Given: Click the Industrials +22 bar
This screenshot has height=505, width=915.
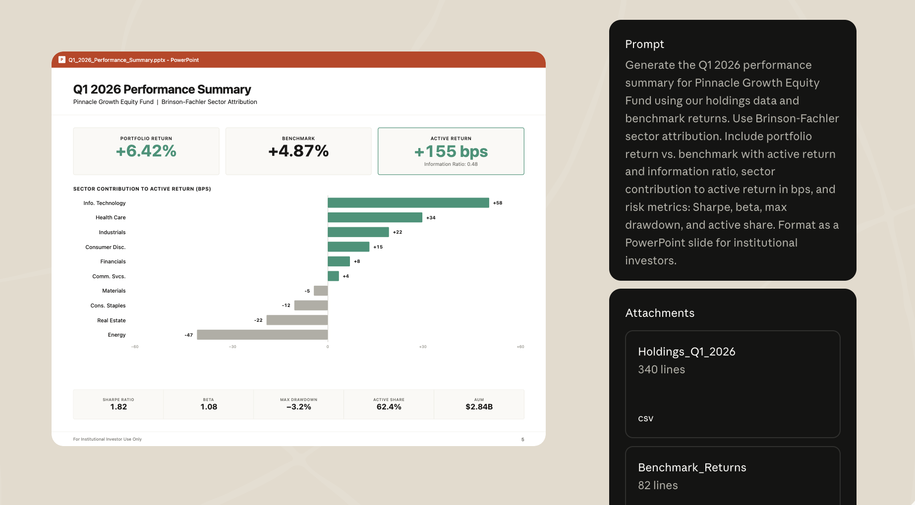Looking at the screenshot, I should pos(358,232).
